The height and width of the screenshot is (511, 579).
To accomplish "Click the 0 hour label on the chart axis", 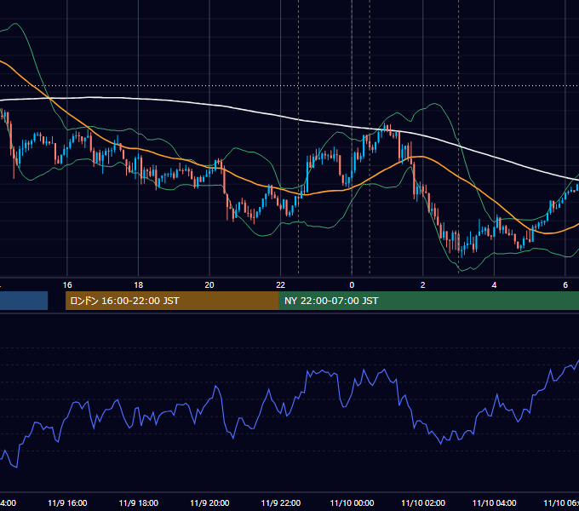I will coord(352,285).
